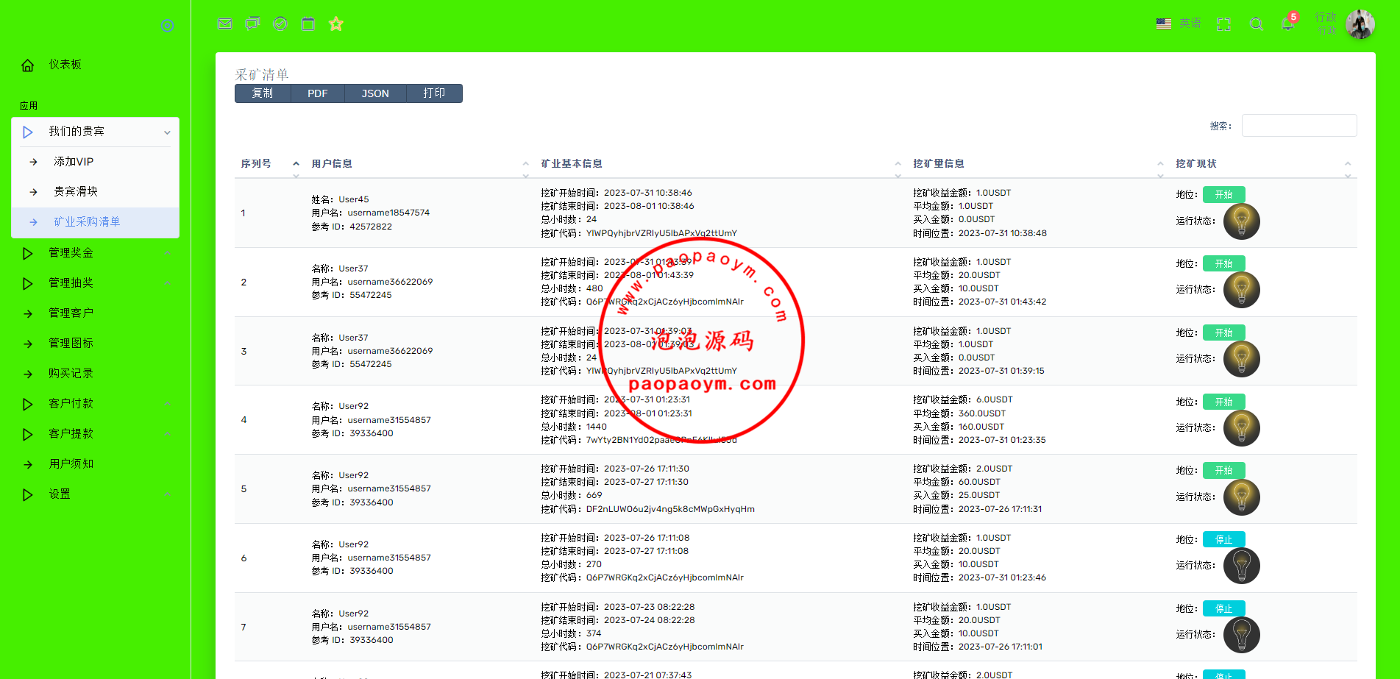Click the chat bubbles icon in top bar

point(252,24)
